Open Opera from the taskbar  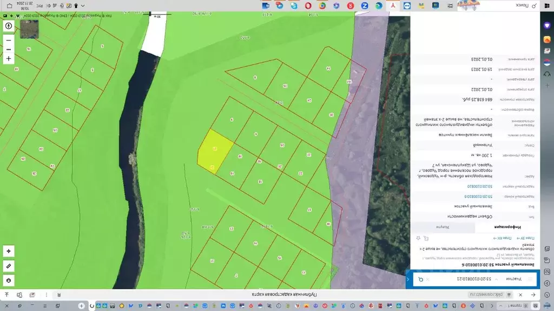308,5
